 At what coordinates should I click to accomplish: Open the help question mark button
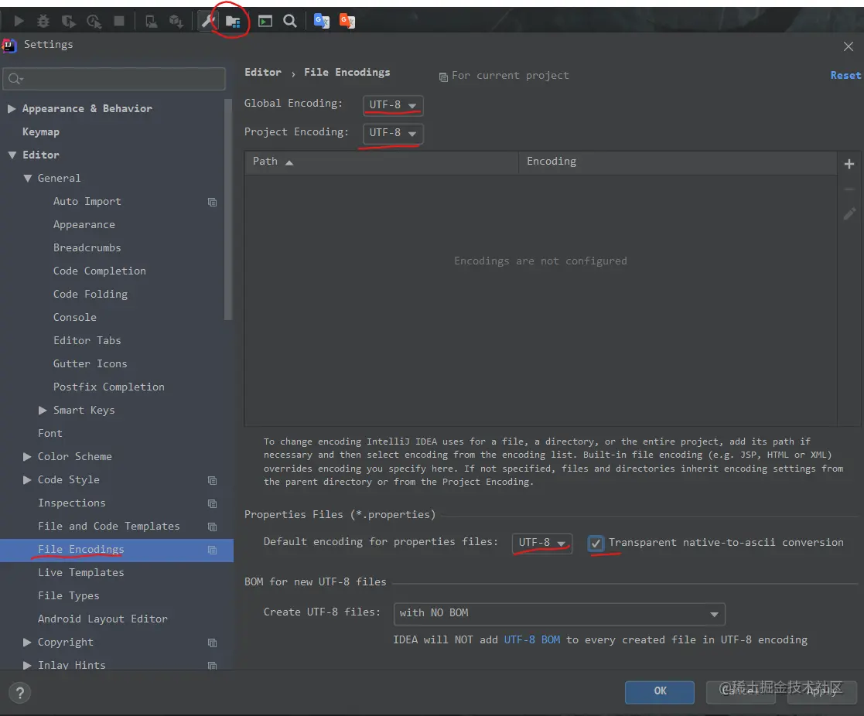[x=20, y=693]
